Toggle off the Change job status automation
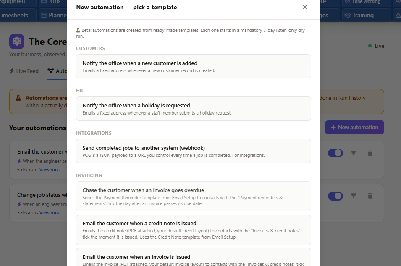Screen dimensions: 401x266 pyautogui.click(x=335, y=196)
